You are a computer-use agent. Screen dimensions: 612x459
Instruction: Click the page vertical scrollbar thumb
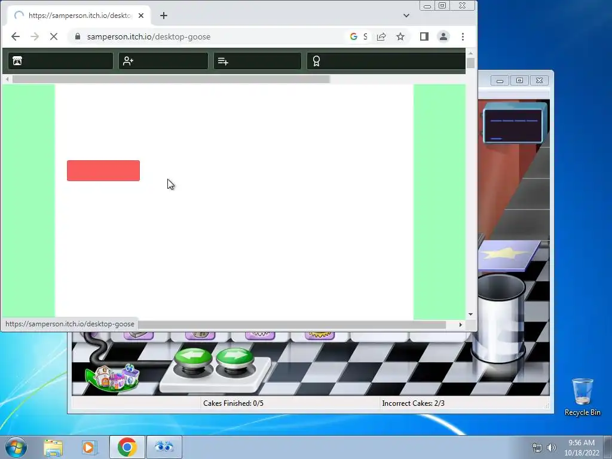point(470,63)
